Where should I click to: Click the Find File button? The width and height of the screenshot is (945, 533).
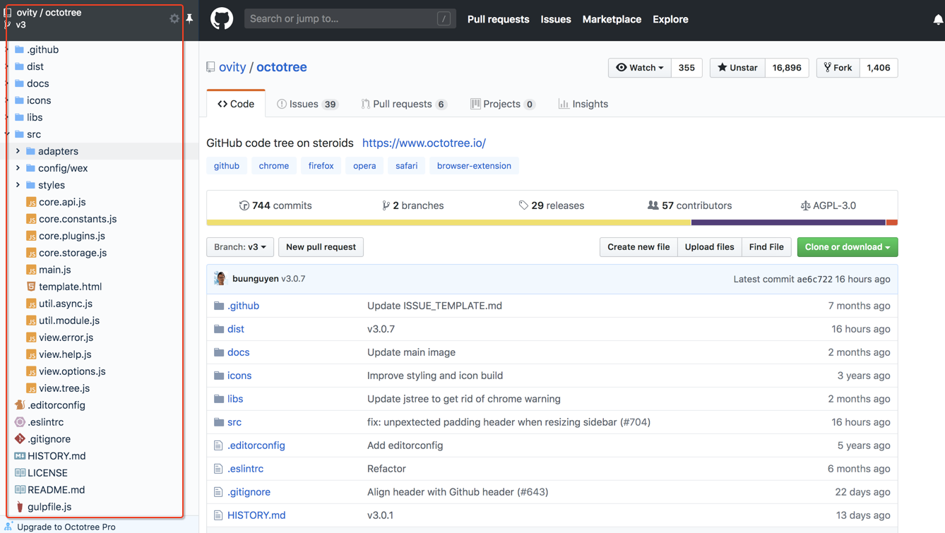[766, 247]
